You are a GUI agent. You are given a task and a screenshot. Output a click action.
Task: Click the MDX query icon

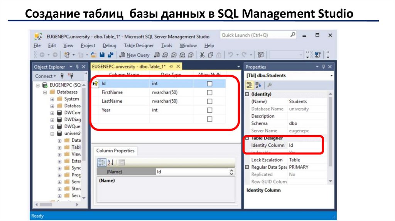click(x=165, y=55)
